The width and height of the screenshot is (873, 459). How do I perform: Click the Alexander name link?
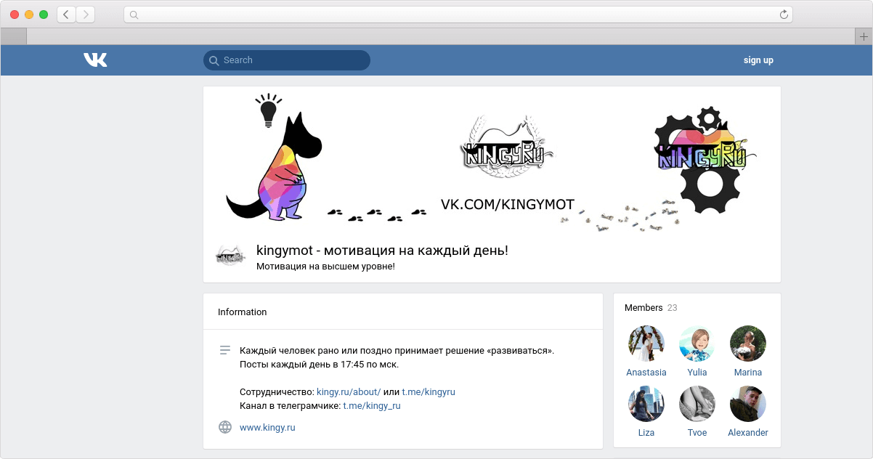(748, 433)
